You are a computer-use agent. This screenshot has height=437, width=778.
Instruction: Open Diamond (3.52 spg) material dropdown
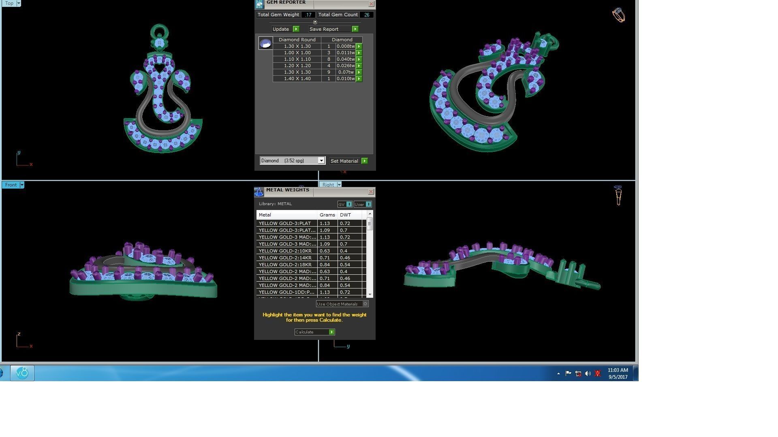[x=321, y=161]
